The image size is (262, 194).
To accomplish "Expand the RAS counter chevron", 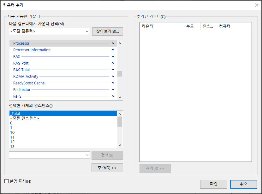I will [113, 56].
